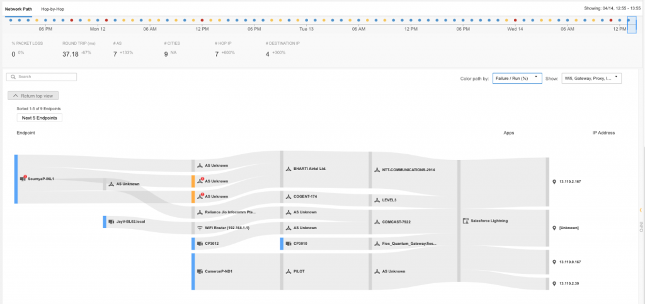Focus the Search input field
The height and width of the screenshot is (304, 645).
pos(42,77)
